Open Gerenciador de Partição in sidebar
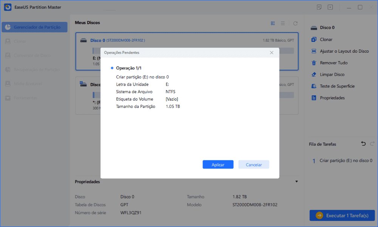This screenshot has width=378, height=227. tap(34, 27)
